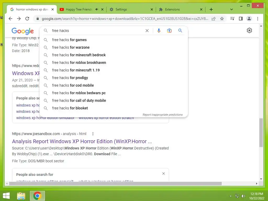Open 'Analysis Report Windows XP Horror Edition' result

tap(82, 141)
